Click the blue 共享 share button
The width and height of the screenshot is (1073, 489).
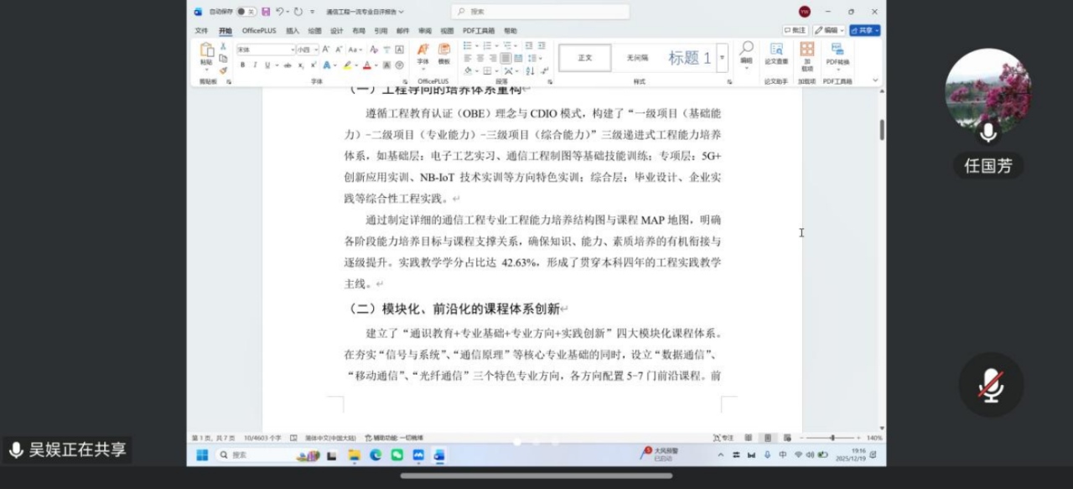(x=864, y=30)
